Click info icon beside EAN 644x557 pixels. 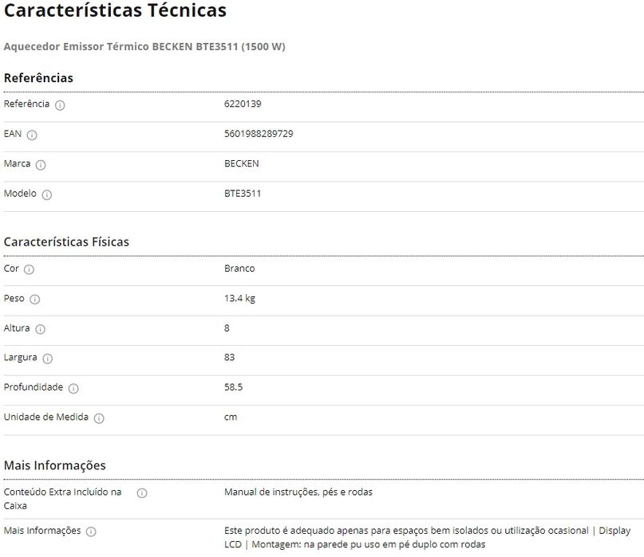(x=32, y=135)
